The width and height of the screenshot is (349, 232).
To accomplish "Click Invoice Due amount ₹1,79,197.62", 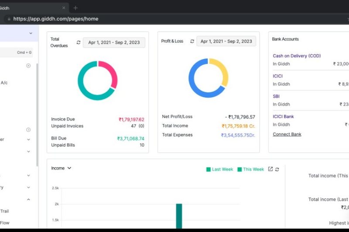I will pos(132,119).
